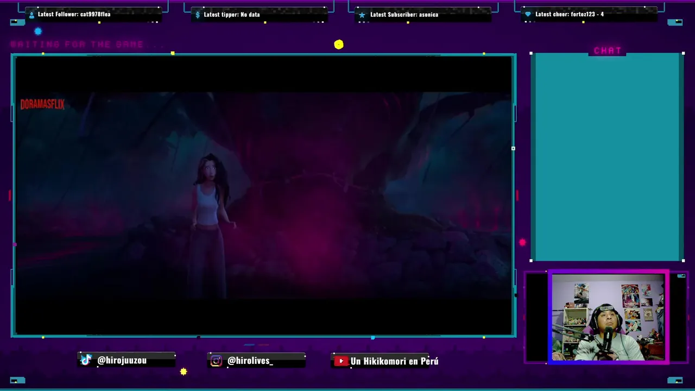Click the empty teal chat box area

click(x=607, y=157)
